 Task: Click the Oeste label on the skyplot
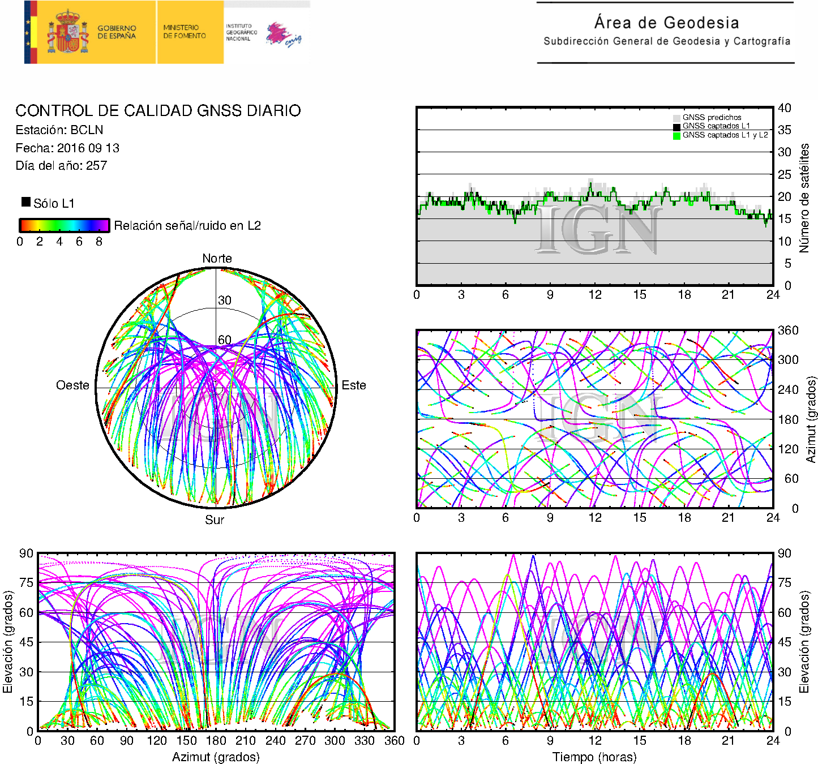tap(72, 385)
